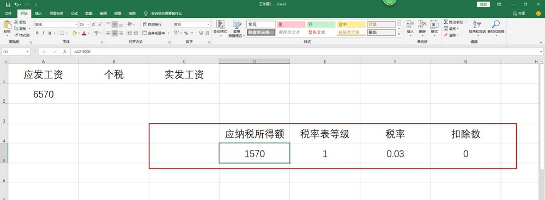Expand the Name Box dropdown showing D5
The image size is (545, 200).
(27, 52)
